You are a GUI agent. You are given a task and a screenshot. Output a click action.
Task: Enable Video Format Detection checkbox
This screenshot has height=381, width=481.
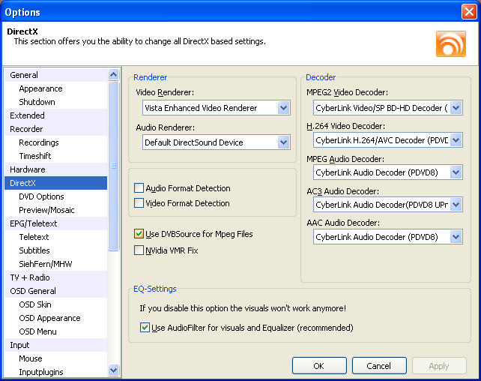(x=139, y=203)
